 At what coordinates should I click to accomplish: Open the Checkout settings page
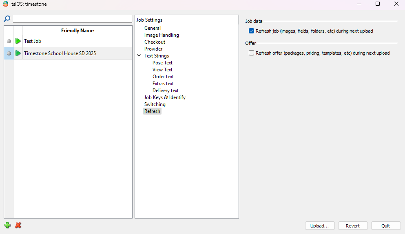click(155, 42)
